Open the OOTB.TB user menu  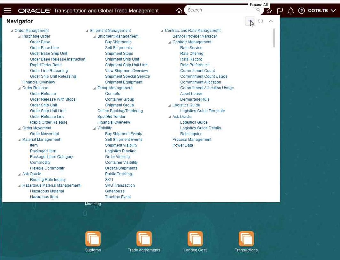coord(322,11)
